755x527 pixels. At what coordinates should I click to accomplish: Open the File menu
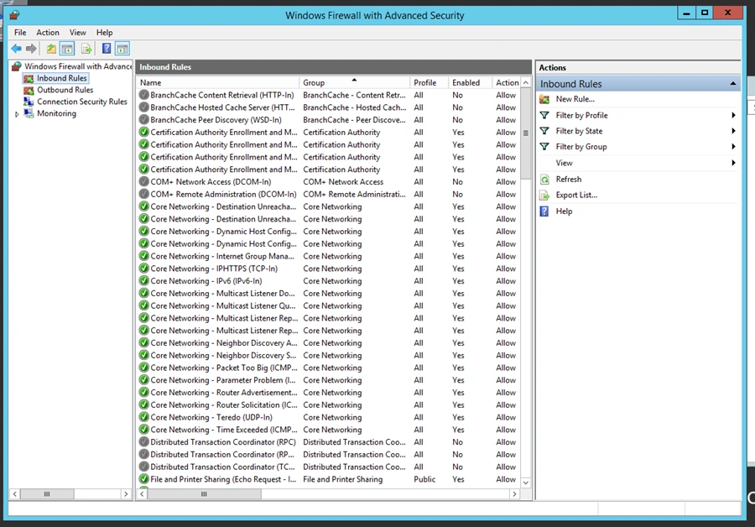click(20, 32)
